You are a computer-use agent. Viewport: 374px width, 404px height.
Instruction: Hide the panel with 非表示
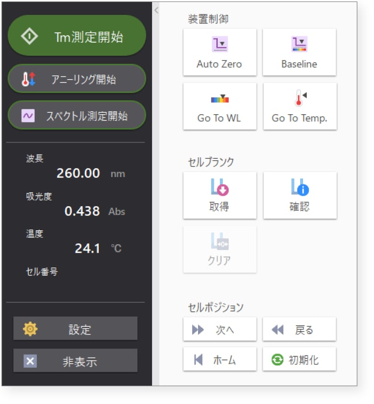(x=75, y=360)
